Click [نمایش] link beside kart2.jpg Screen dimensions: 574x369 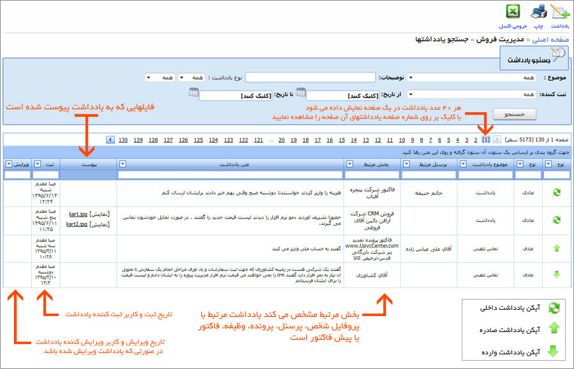pyautogui.click(x=99, y=224)
